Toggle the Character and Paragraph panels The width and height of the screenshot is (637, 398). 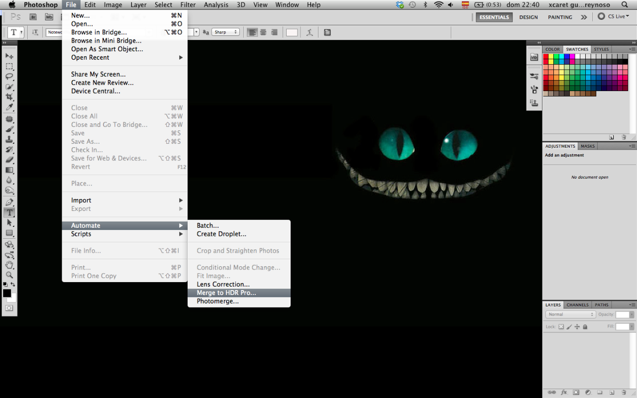[x=327, y=32]
